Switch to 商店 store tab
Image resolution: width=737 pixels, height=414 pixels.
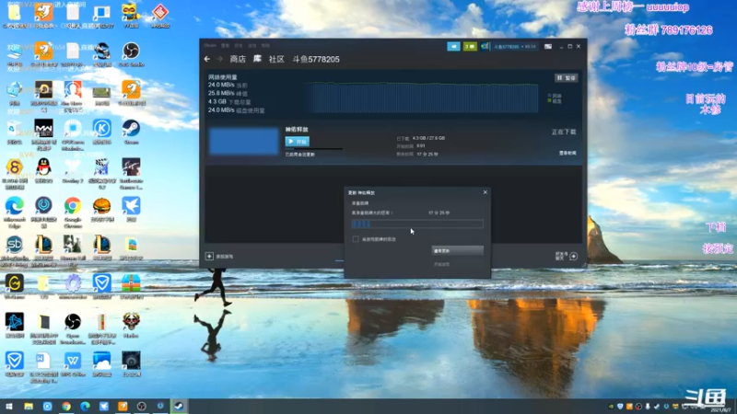tap(238, 59)
